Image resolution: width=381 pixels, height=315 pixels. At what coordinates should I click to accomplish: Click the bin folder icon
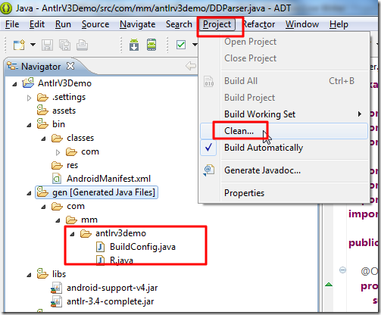(42, 124)
